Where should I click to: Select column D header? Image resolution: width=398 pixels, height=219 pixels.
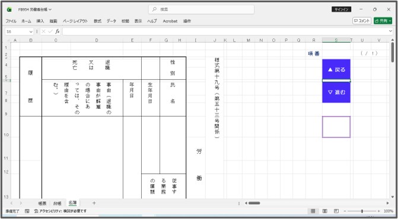click(x=97, y=40)
